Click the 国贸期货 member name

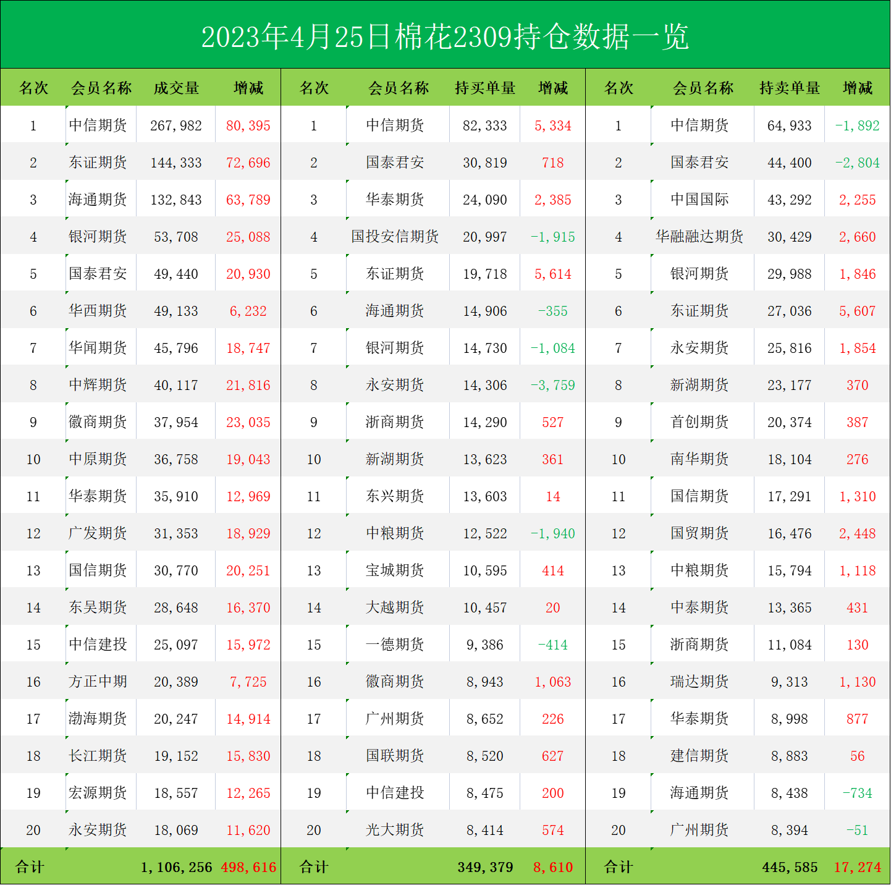[699, 533]
